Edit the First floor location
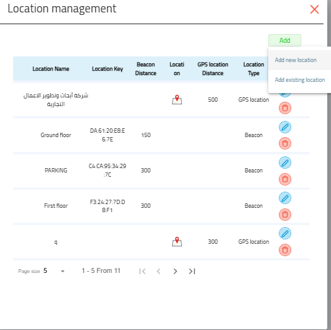The height and width of the screenshot is (330, 331). coord(285,198)
